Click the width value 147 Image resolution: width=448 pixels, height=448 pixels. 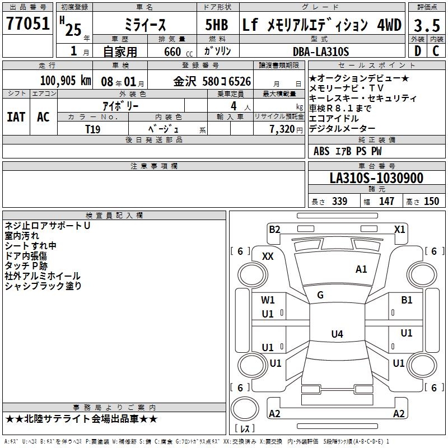pyautogui.click(x=386, y=201)
